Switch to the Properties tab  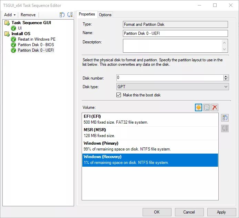coord(87,14)
